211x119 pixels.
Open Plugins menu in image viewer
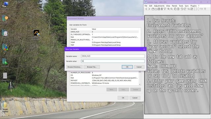(x=194, y=6)
